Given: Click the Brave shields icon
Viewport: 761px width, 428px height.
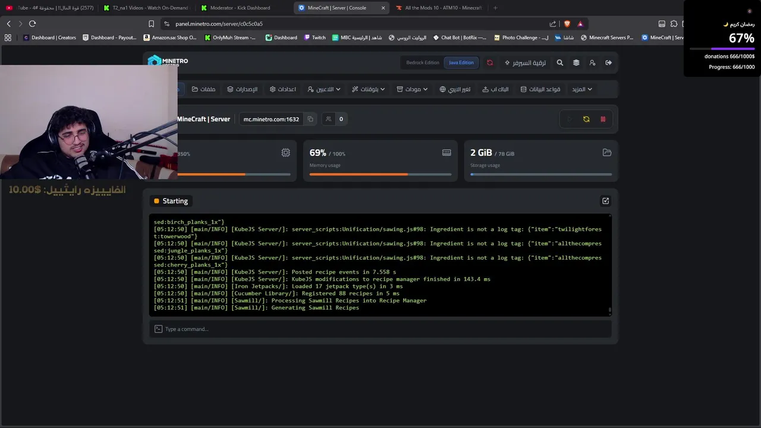Looking at the screenshot, I should (x=567, y=24).
